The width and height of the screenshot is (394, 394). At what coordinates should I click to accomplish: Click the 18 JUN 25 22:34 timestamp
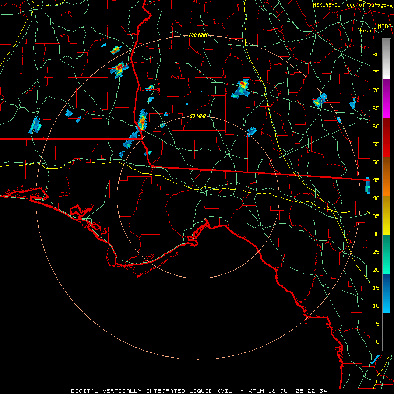point(297,391)
